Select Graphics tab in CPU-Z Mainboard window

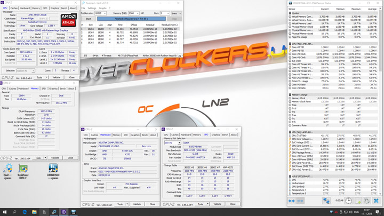135,135
